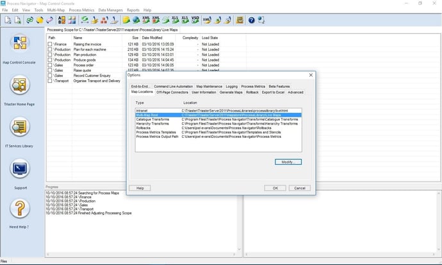Click the VSD export toolbar icon
The height and width of the screenshot is (265, 442).
[x=195, y=20]
